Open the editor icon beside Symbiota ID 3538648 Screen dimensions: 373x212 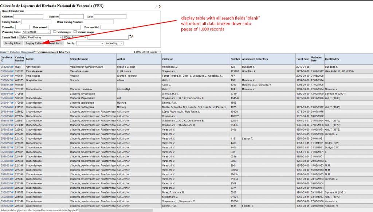(12, 107)
